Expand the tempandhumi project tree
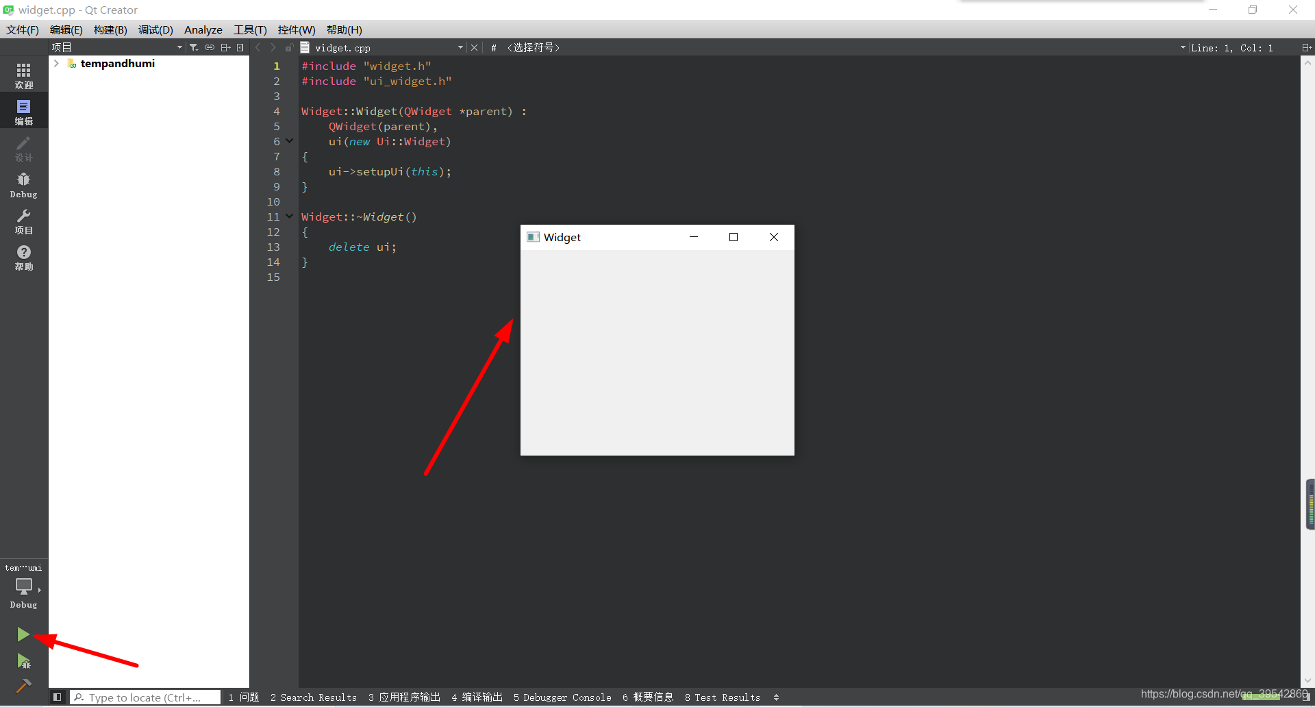 (x=56, y=63)
